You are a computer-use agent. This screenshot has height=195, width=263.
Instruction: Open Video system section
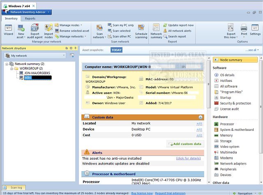pos(227,146)
